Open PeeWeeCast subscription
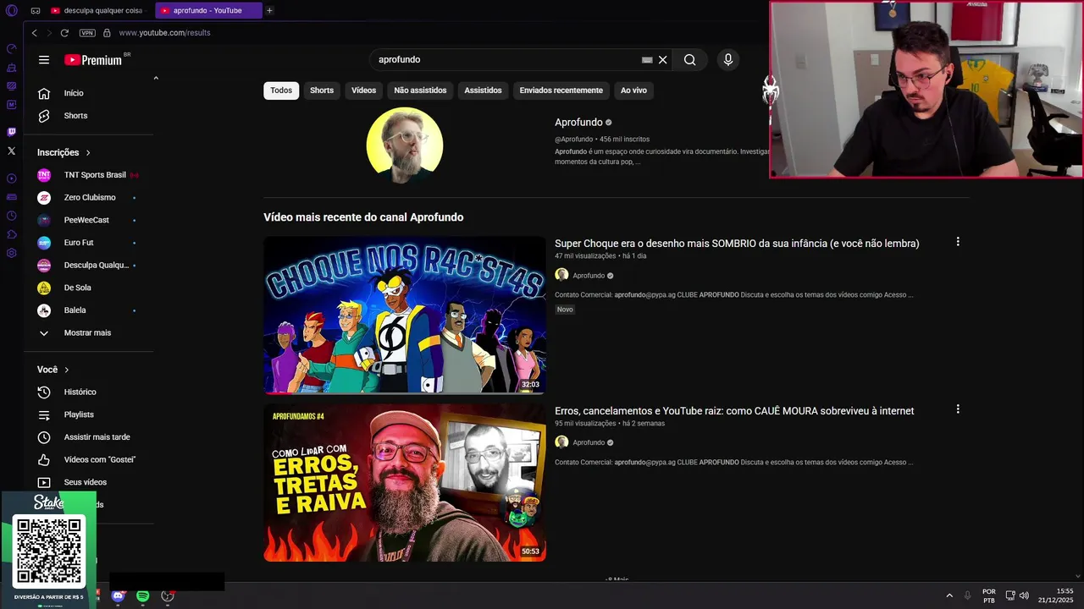 88,220
